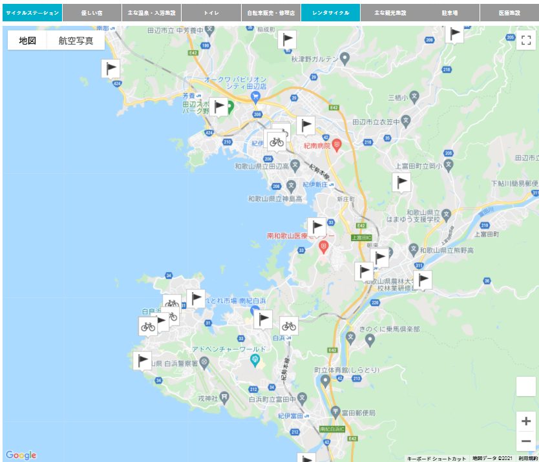Click the flag marker beside route 209
The width and height of the screenshot is (539, 462).
tap(454, 34)
